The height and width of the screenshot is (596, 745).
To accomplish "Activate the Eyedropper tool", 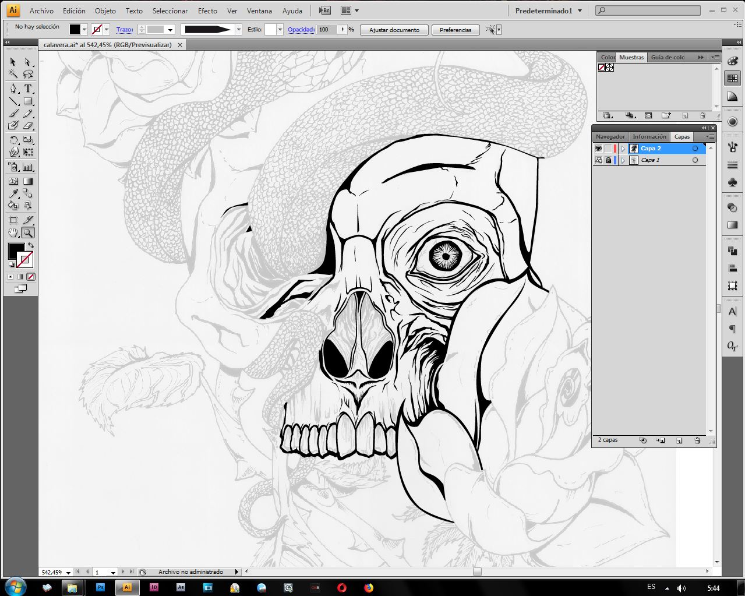I will click(x=13, y=194).
